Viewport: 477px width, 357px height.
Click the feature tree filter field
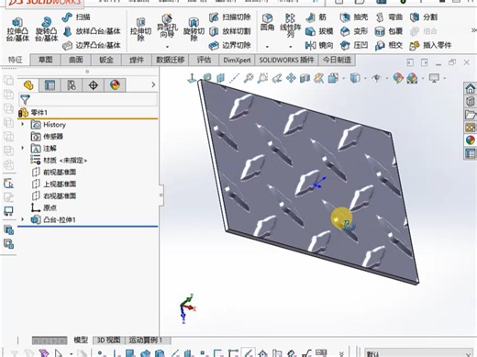[x=88, y=99]
